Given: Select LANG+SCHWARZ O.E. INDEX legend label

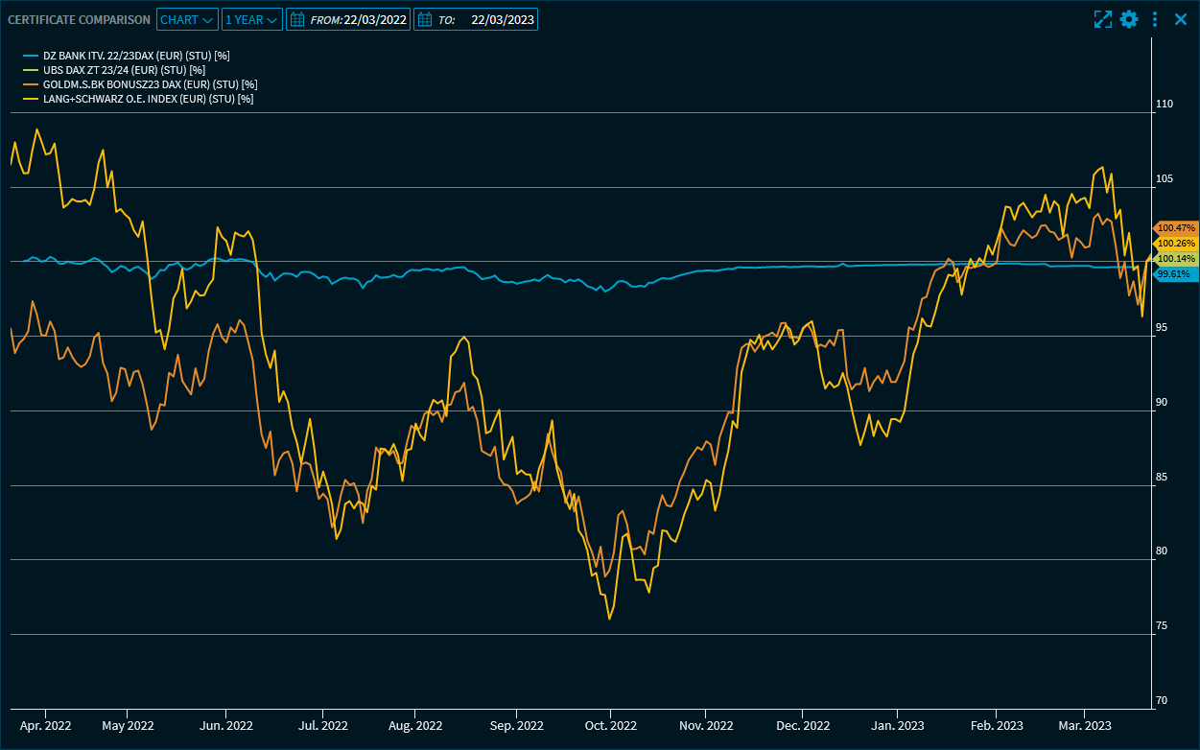Looking at the screenshot, I should pos(148,99).
